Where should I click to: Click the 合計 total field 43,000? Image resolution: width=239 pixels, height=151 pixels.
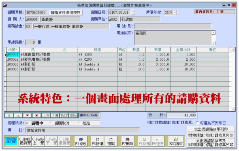pyautogui.click(x=181, y=115)
